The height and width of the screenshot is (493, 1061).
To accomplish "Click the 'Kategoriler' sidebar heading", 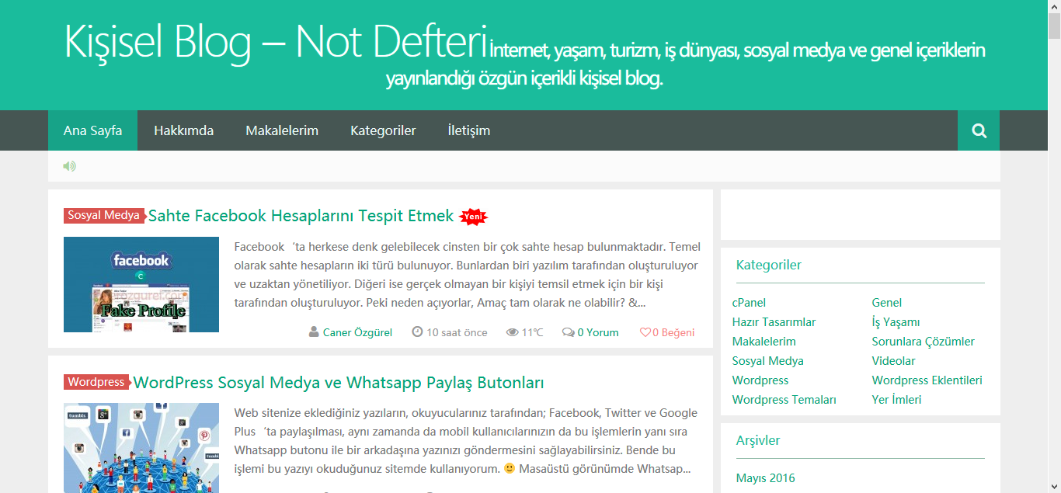I will (x=769, y=265).
